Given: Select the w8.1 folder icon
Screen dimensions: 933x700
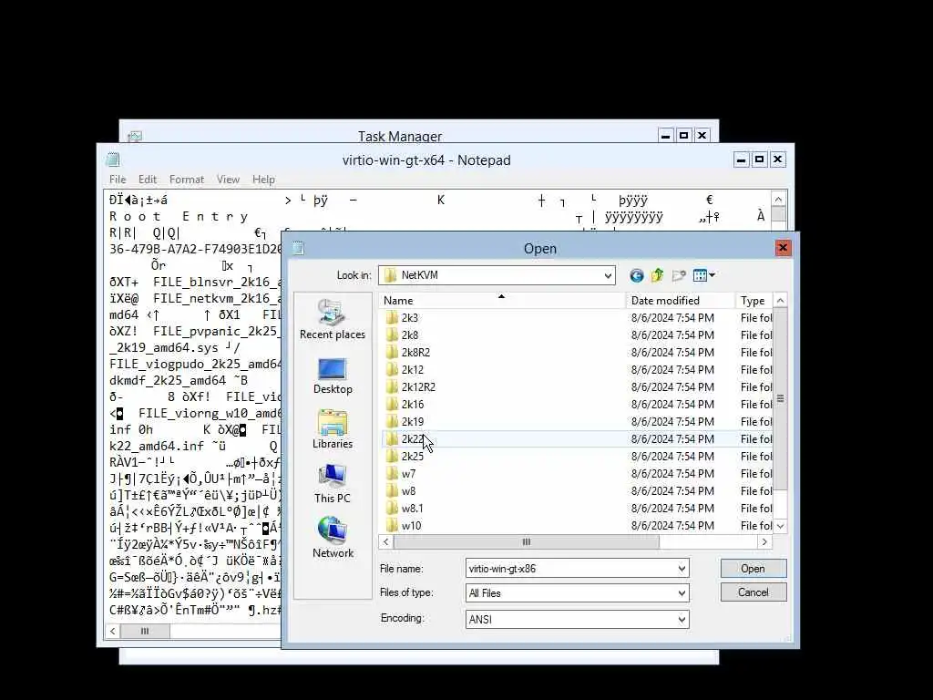Looking at the screenshot, I should pyautogui.click(x=392, y=509).
